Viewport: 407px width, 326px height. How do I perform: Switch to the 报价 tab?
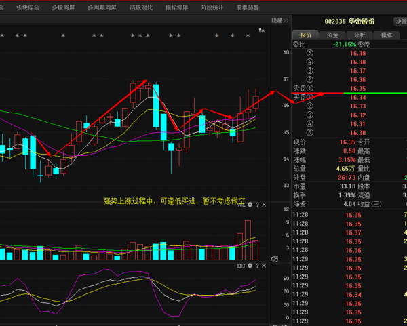coord(305,35)
